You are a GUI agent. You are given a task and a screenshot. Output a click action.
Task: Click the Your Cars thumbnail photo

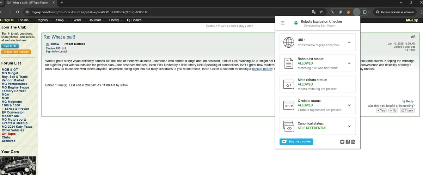tap(18, 166)
